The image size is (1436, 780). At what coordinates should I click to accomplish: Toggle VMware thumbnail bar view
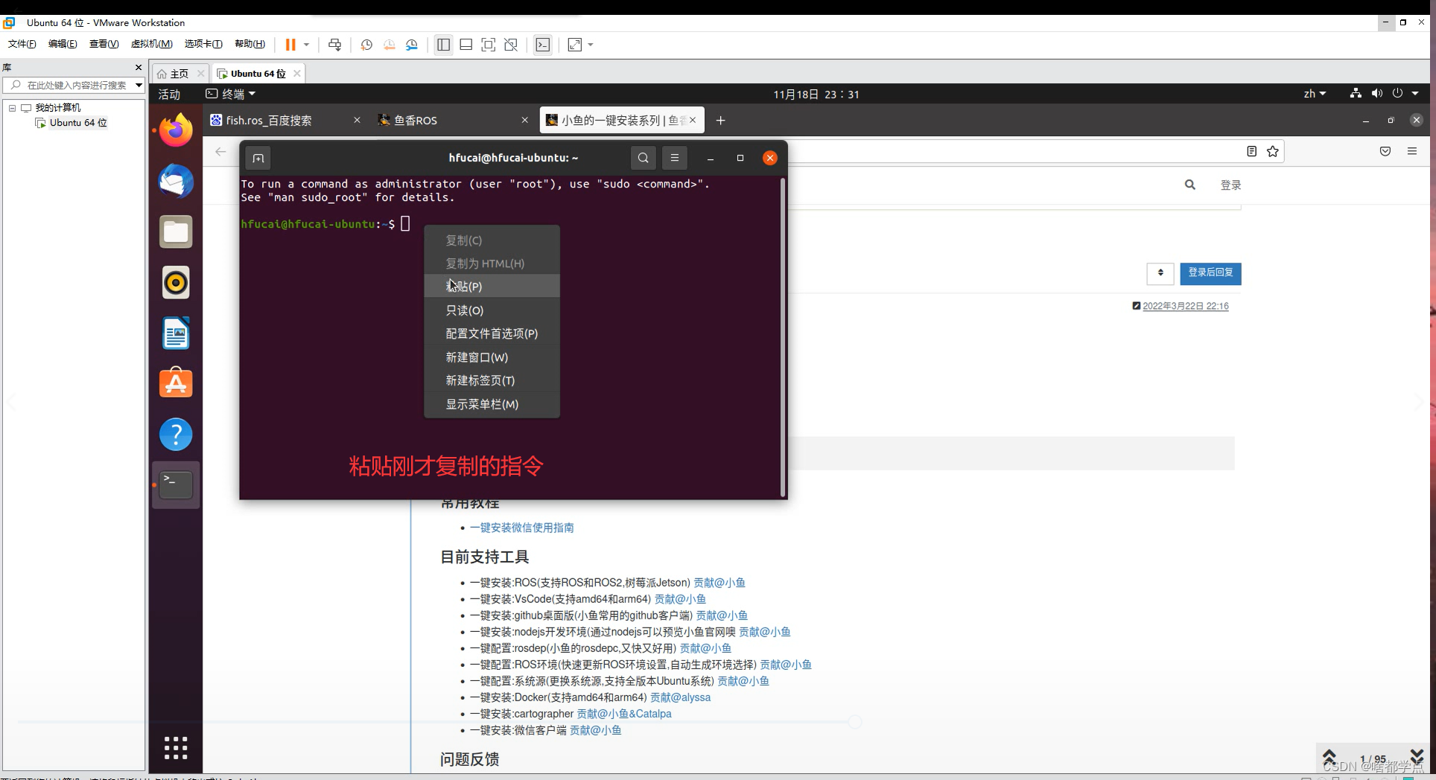click(x=466, y=45)
